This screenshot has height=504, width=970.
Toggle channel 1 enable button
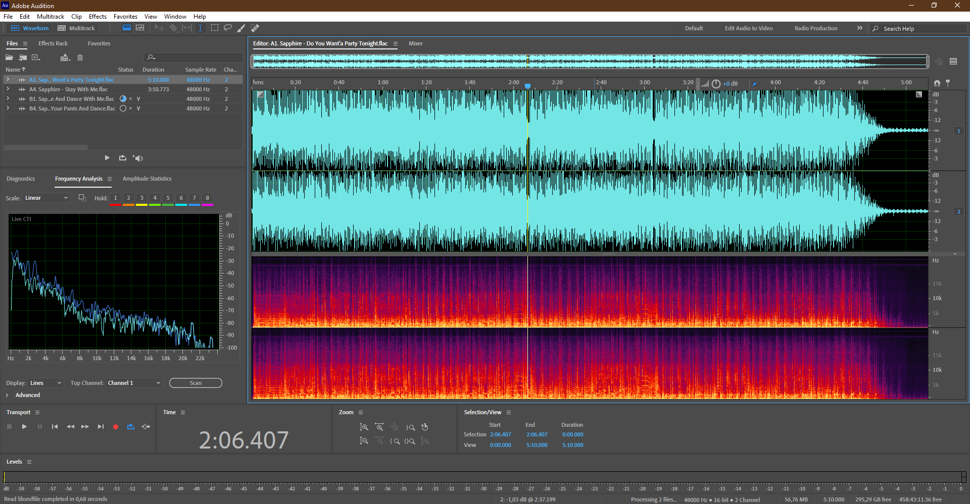(x=958, y=131)
